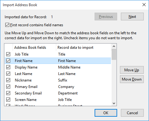
Task: Click Last Name in record data column
Action: (x=67, y=74)
